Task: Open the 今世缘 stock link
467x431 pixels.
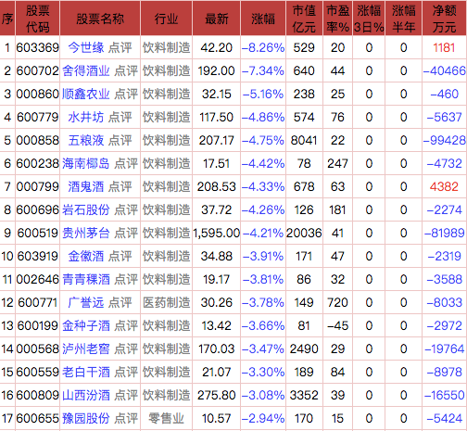Action: point(86,47)
